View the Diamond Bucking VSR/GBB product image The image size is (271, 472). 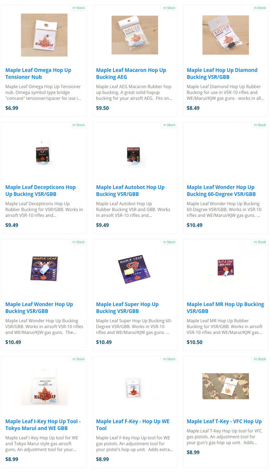pos(225,35)
